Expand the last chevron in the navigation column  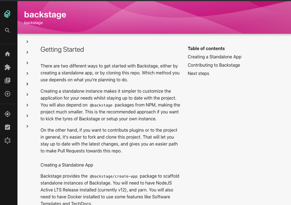tap(27, 126)
